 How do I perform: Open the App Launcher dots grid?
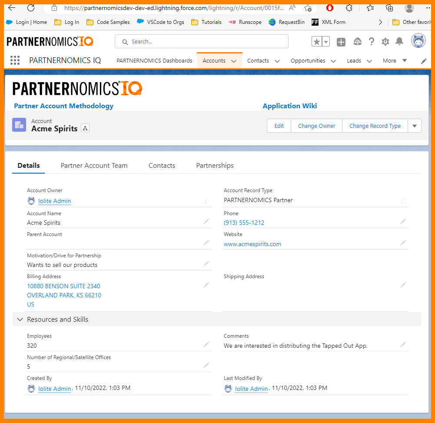(15, 60)
